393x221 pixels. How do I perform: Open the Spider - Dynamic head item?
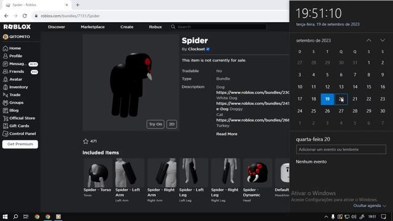point(257,180)
